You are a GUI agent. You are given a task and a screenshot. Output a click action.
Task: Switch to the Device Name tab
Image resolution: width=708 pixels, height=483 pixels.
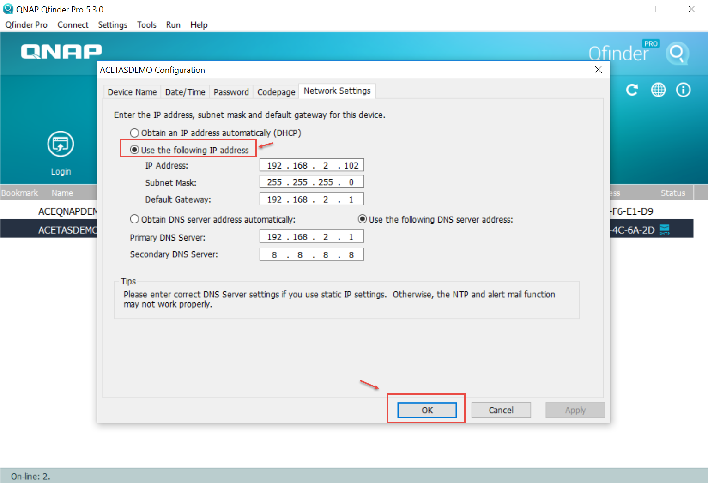click(132, 92)
